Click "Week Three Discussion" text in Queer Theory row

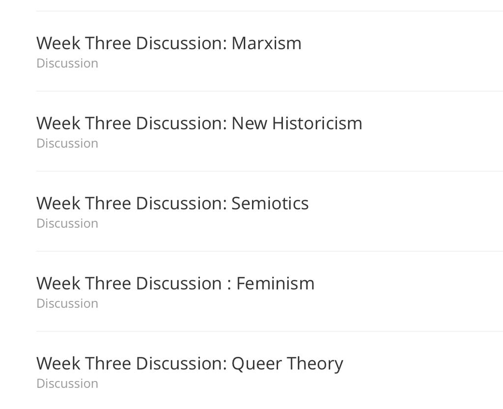click(x=131, y=364)
